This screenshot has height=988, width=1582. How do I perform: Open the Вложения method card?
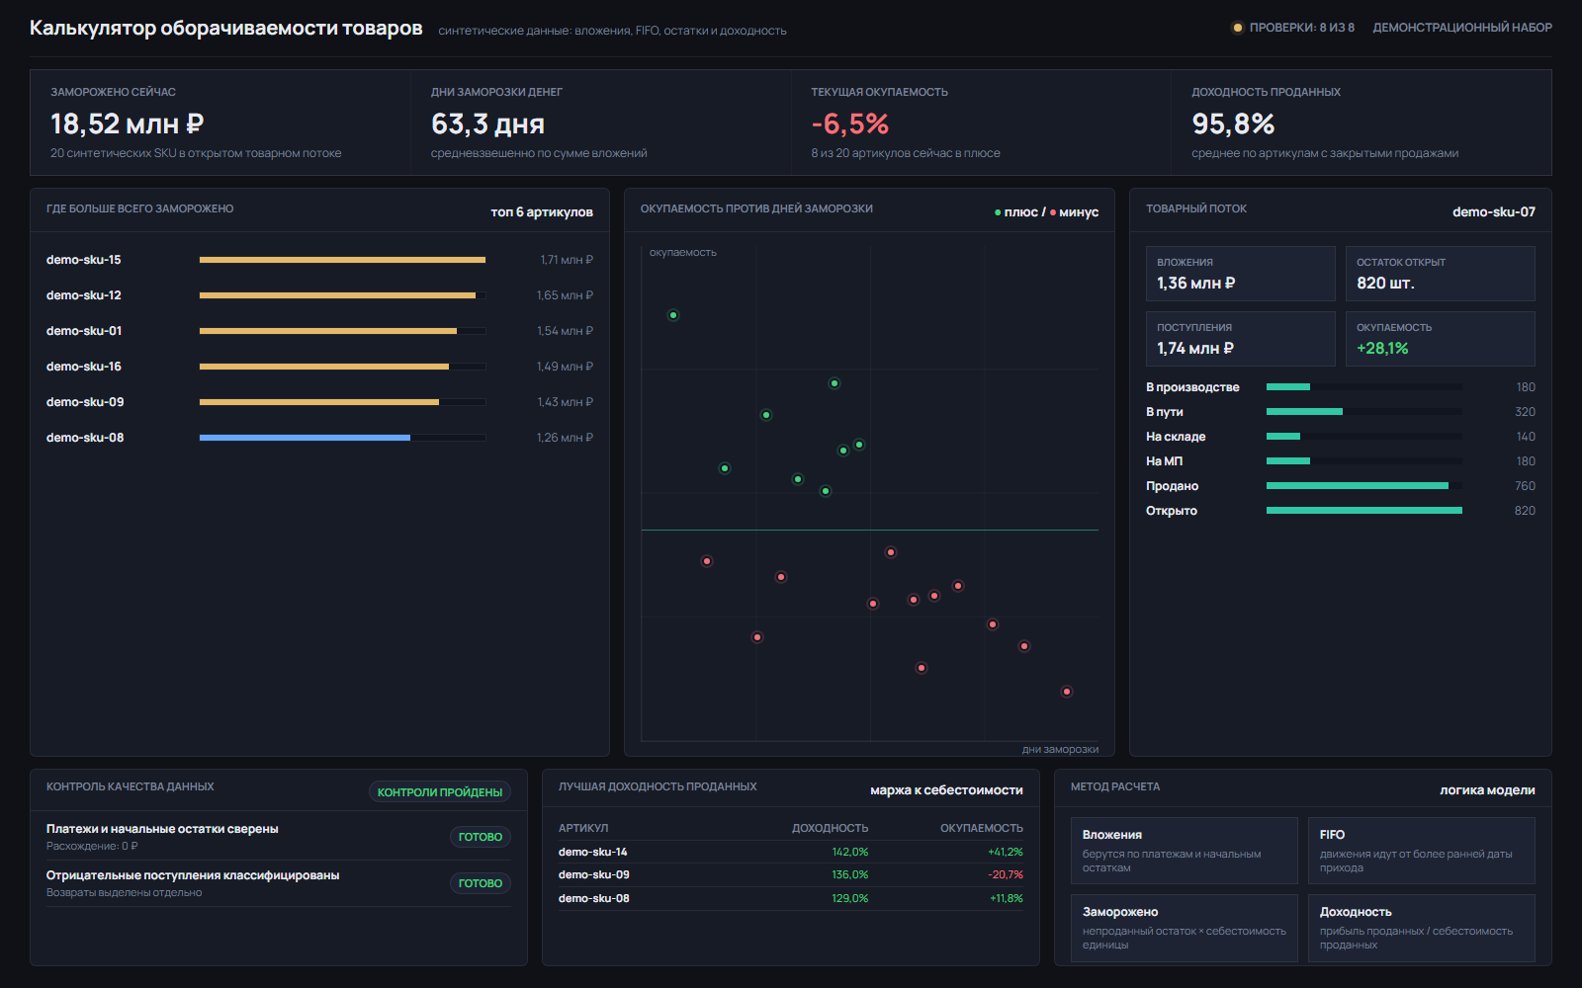pos(1184,851)
